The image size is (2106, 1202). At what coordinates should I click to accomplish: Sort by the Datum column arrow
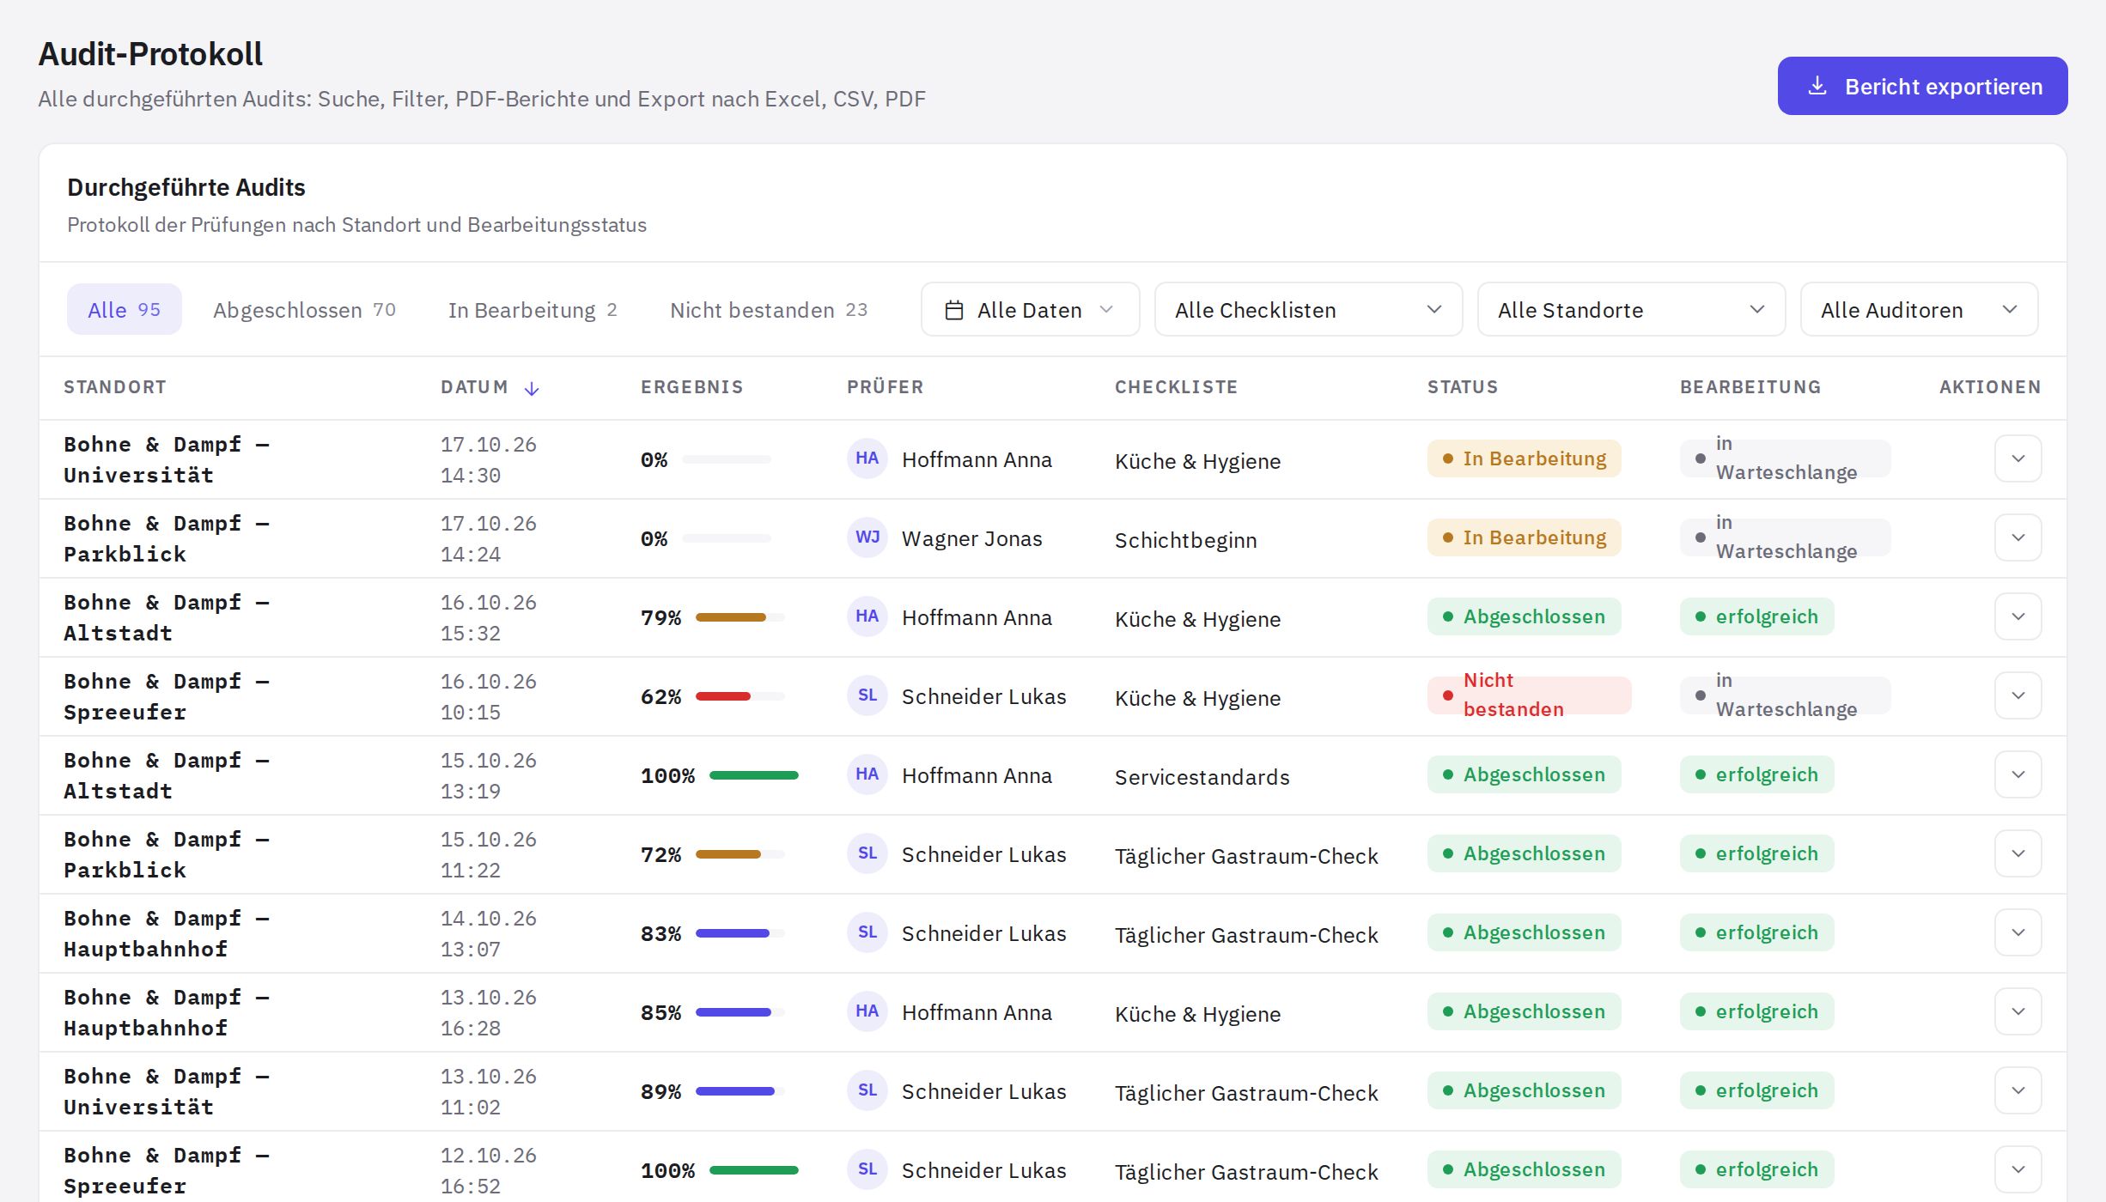click(532, 388)
